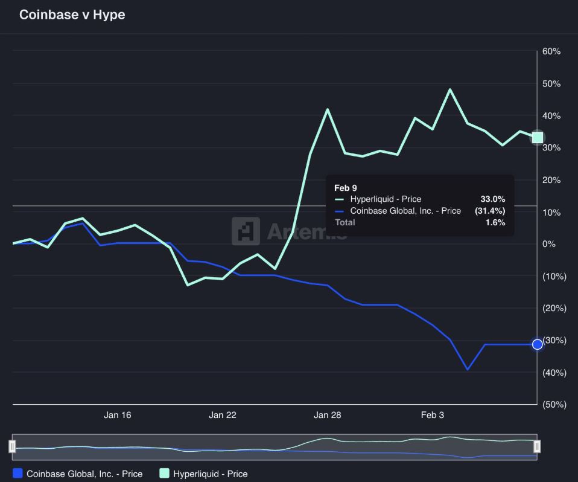
Task: Click the blue line icon in tooltip
Action: coord(339,211)
